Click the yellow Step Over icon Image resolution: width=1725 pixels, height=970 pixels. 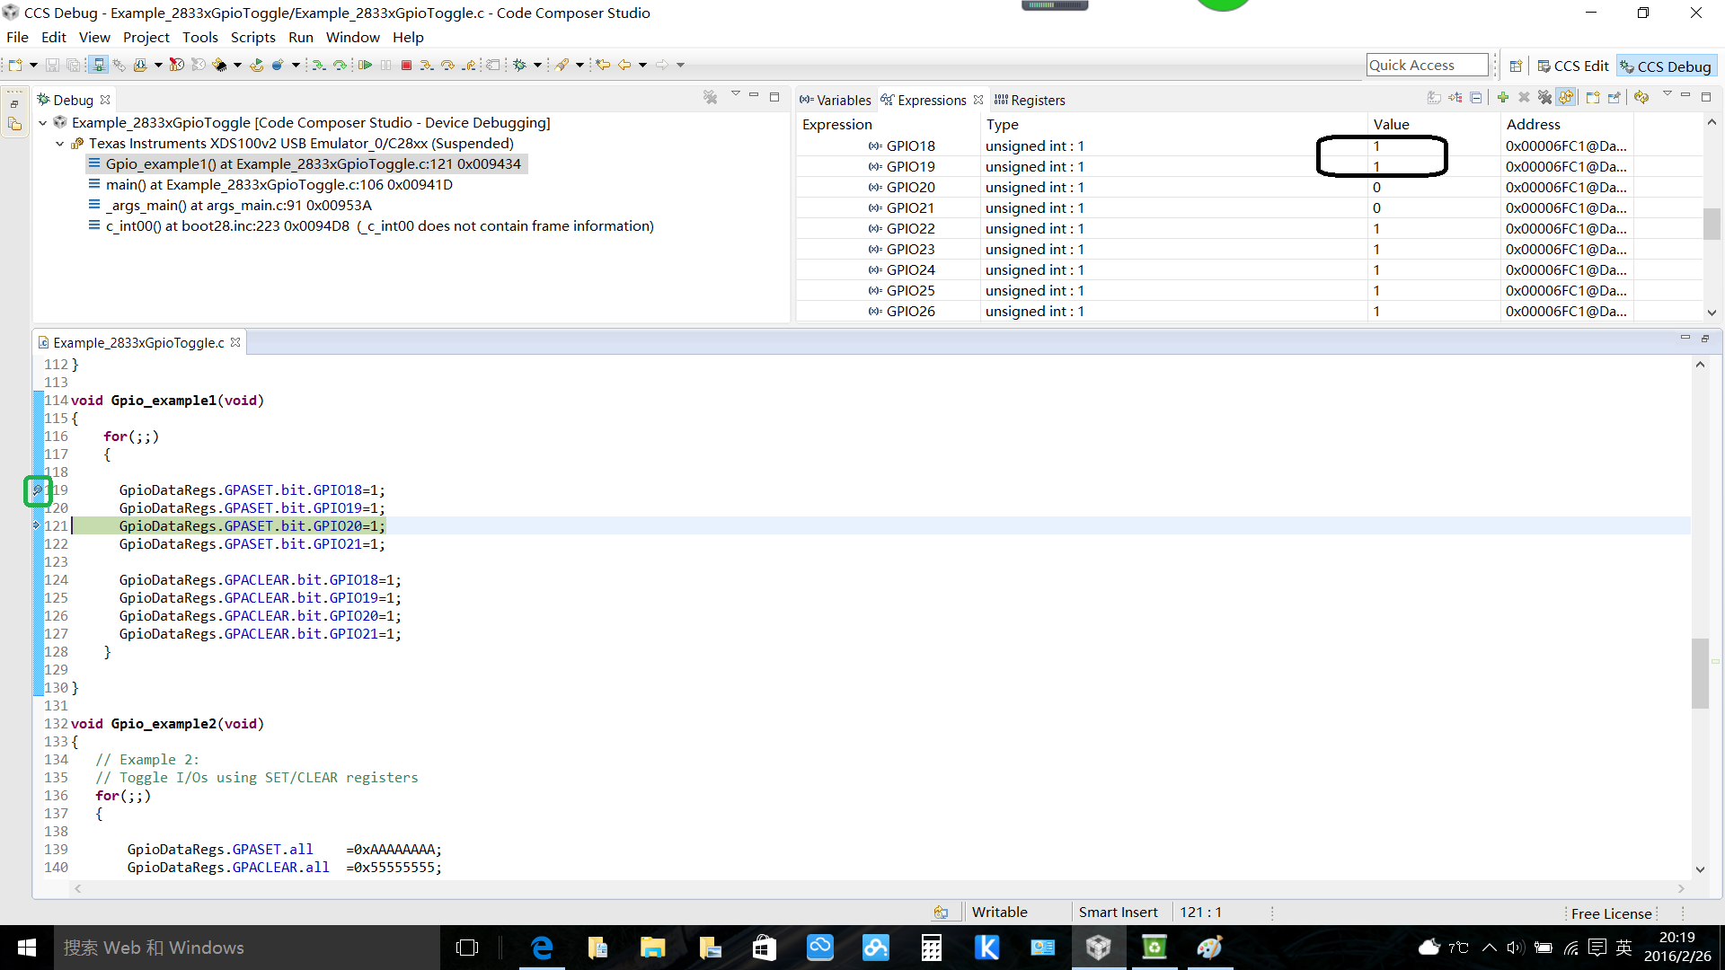point(447,65)
